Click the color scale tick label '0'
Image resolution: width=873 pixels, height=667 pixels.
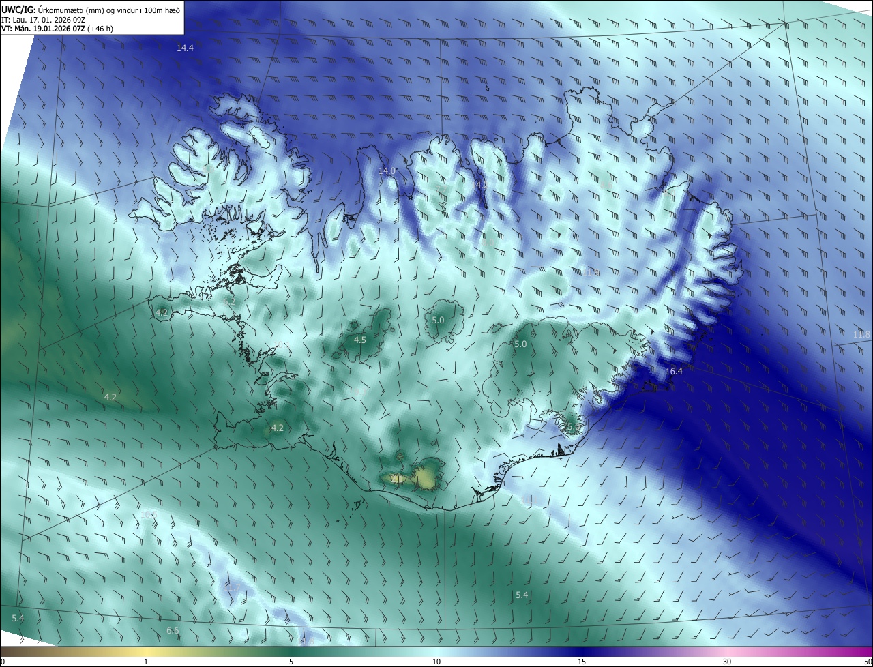(x=3, y=662)
